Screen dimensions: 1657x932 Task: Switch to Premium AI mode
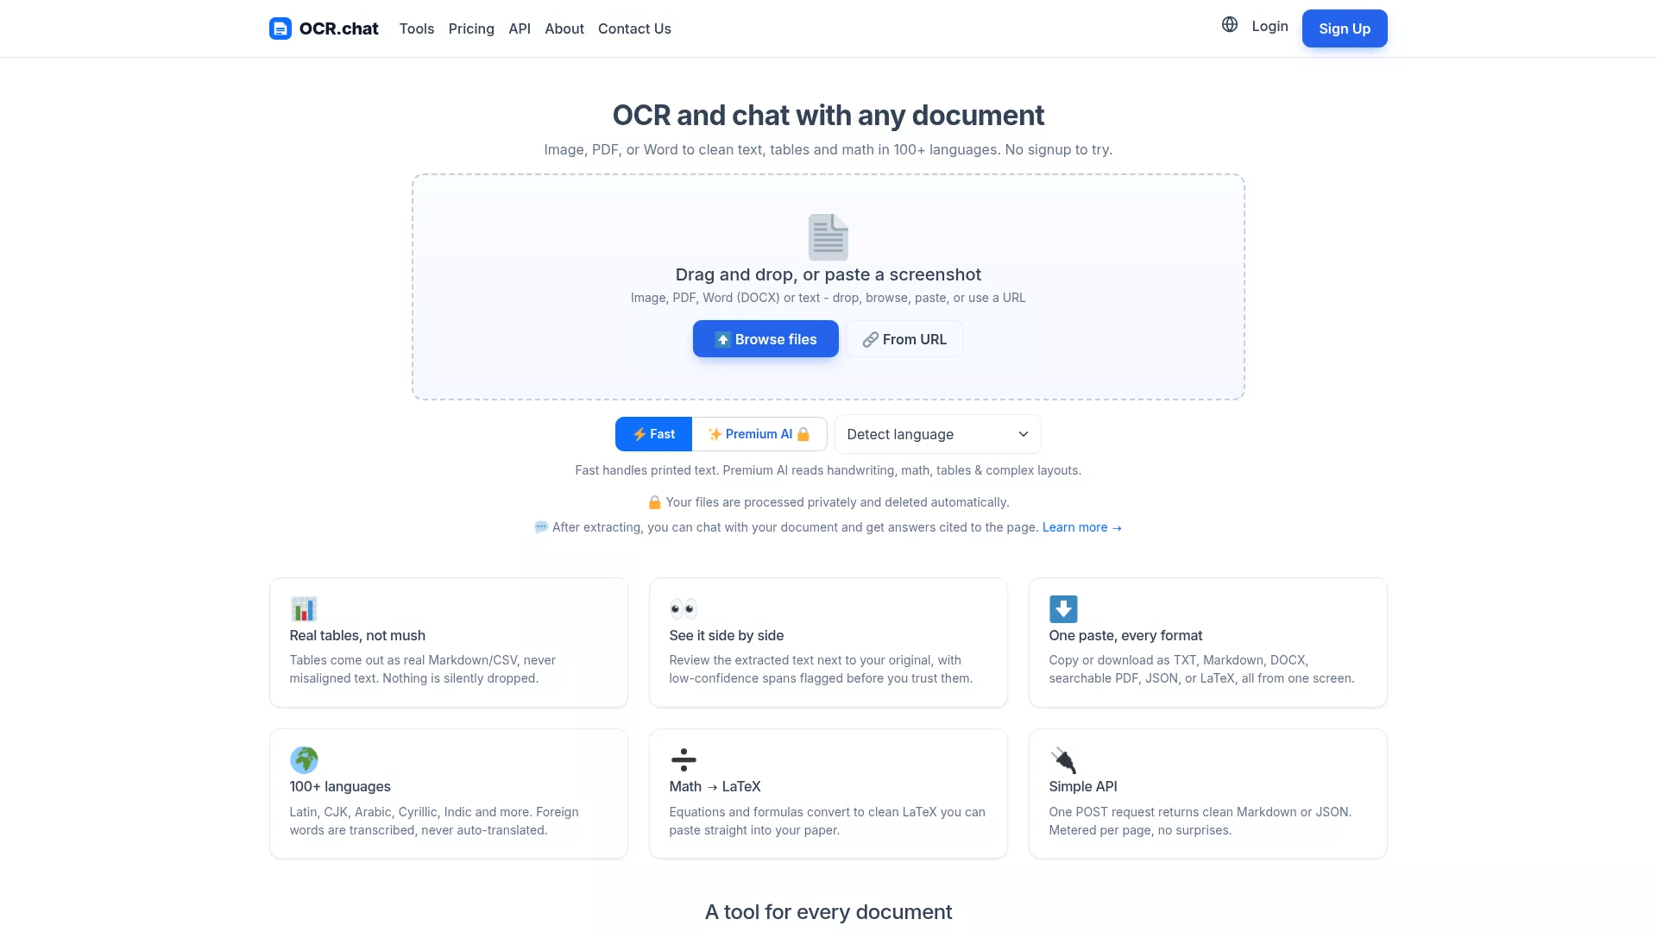coord(759,434)
